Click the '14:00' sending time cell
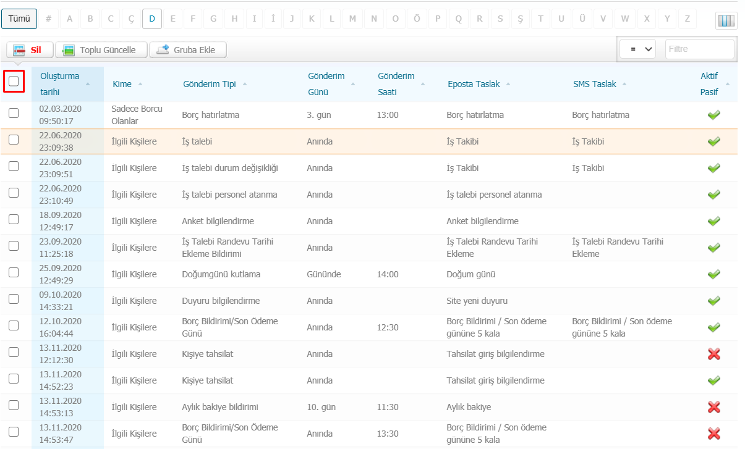 [x=388, y=274]
